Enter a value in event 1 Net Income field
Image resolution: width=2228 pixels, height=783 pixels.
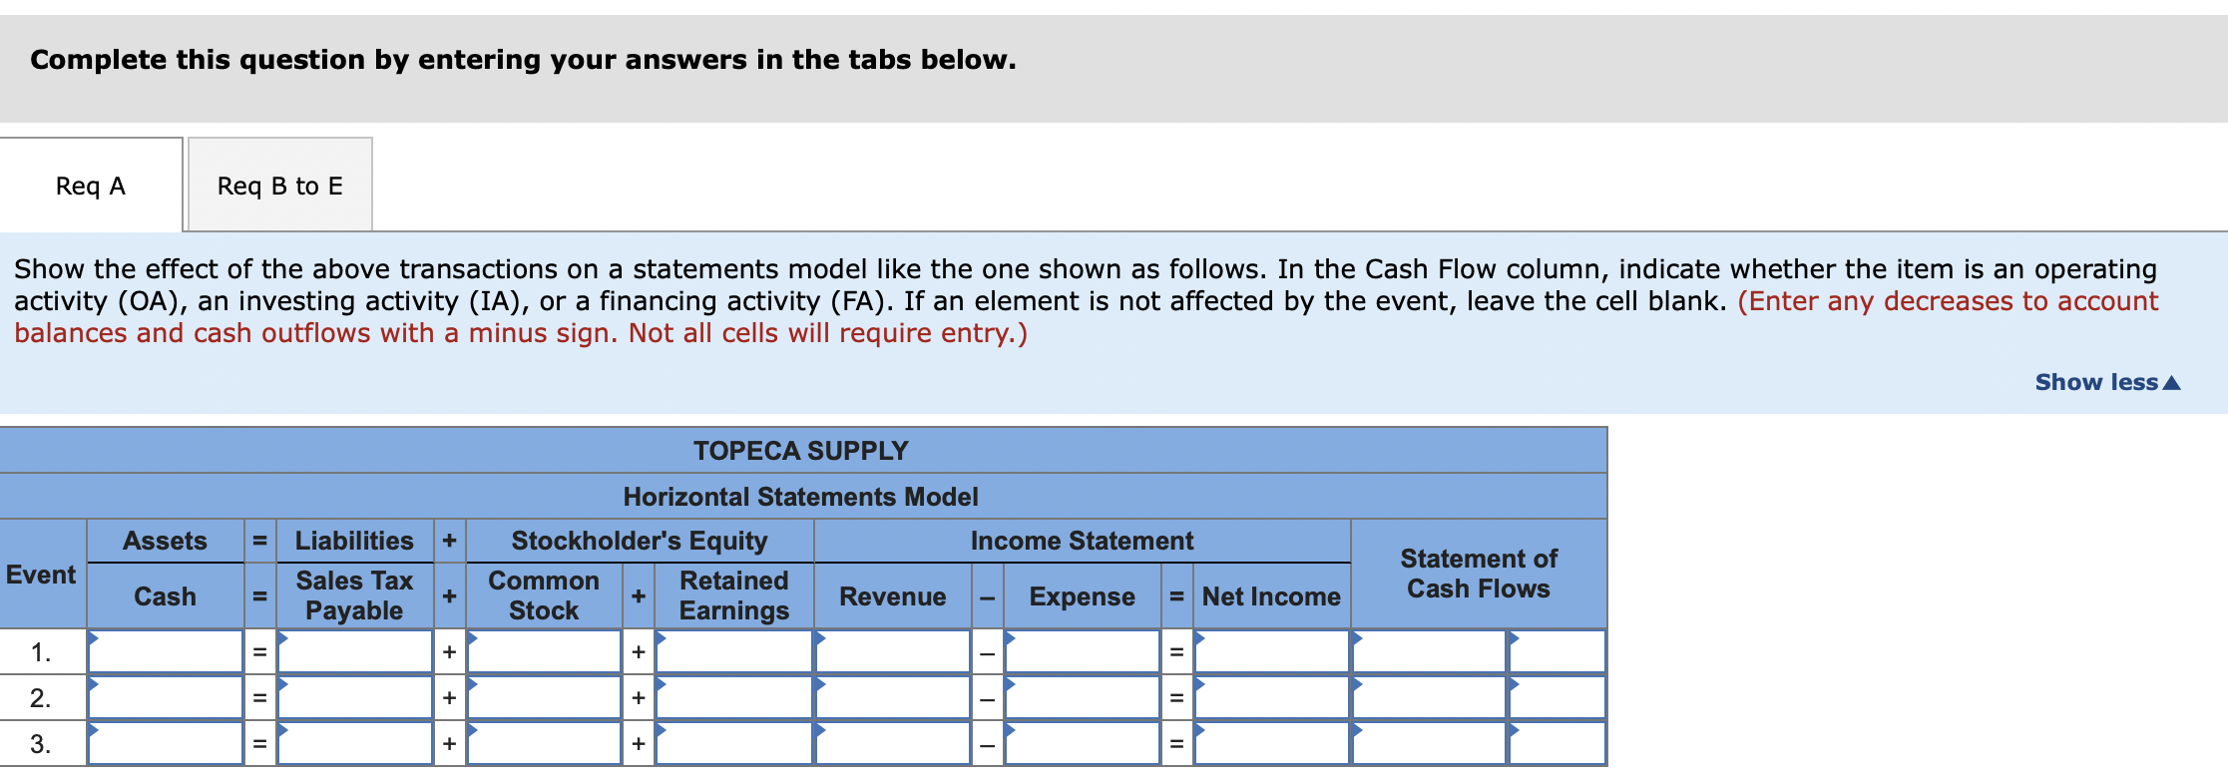(1272, 650)
